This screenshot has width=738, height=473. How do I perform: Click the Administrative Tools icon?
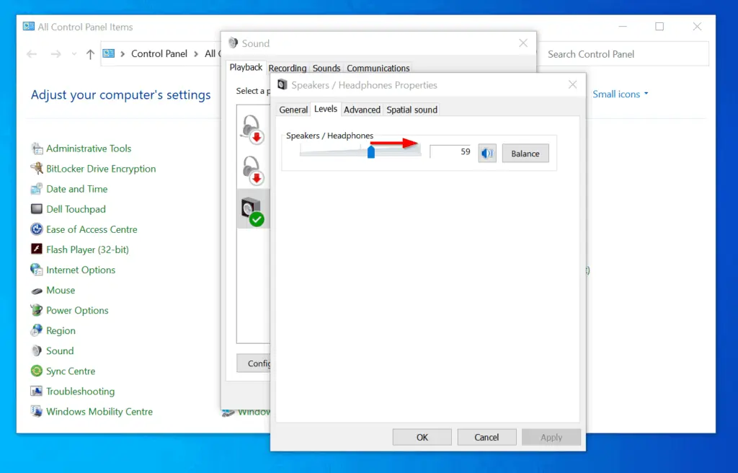[37, 149]
